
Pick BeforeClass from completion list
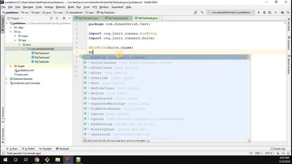point(165,88)
